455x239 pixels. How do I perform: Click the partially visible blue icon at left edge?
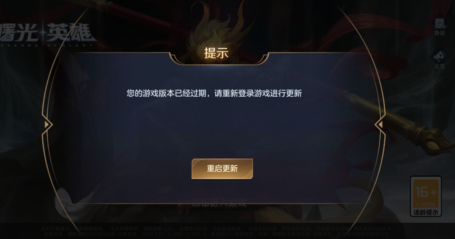pos(2,202)
